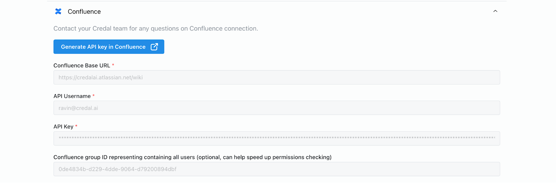556x183 pixels.
Task: Click Generate API key in Confluence button
Action: pos(103,47)
